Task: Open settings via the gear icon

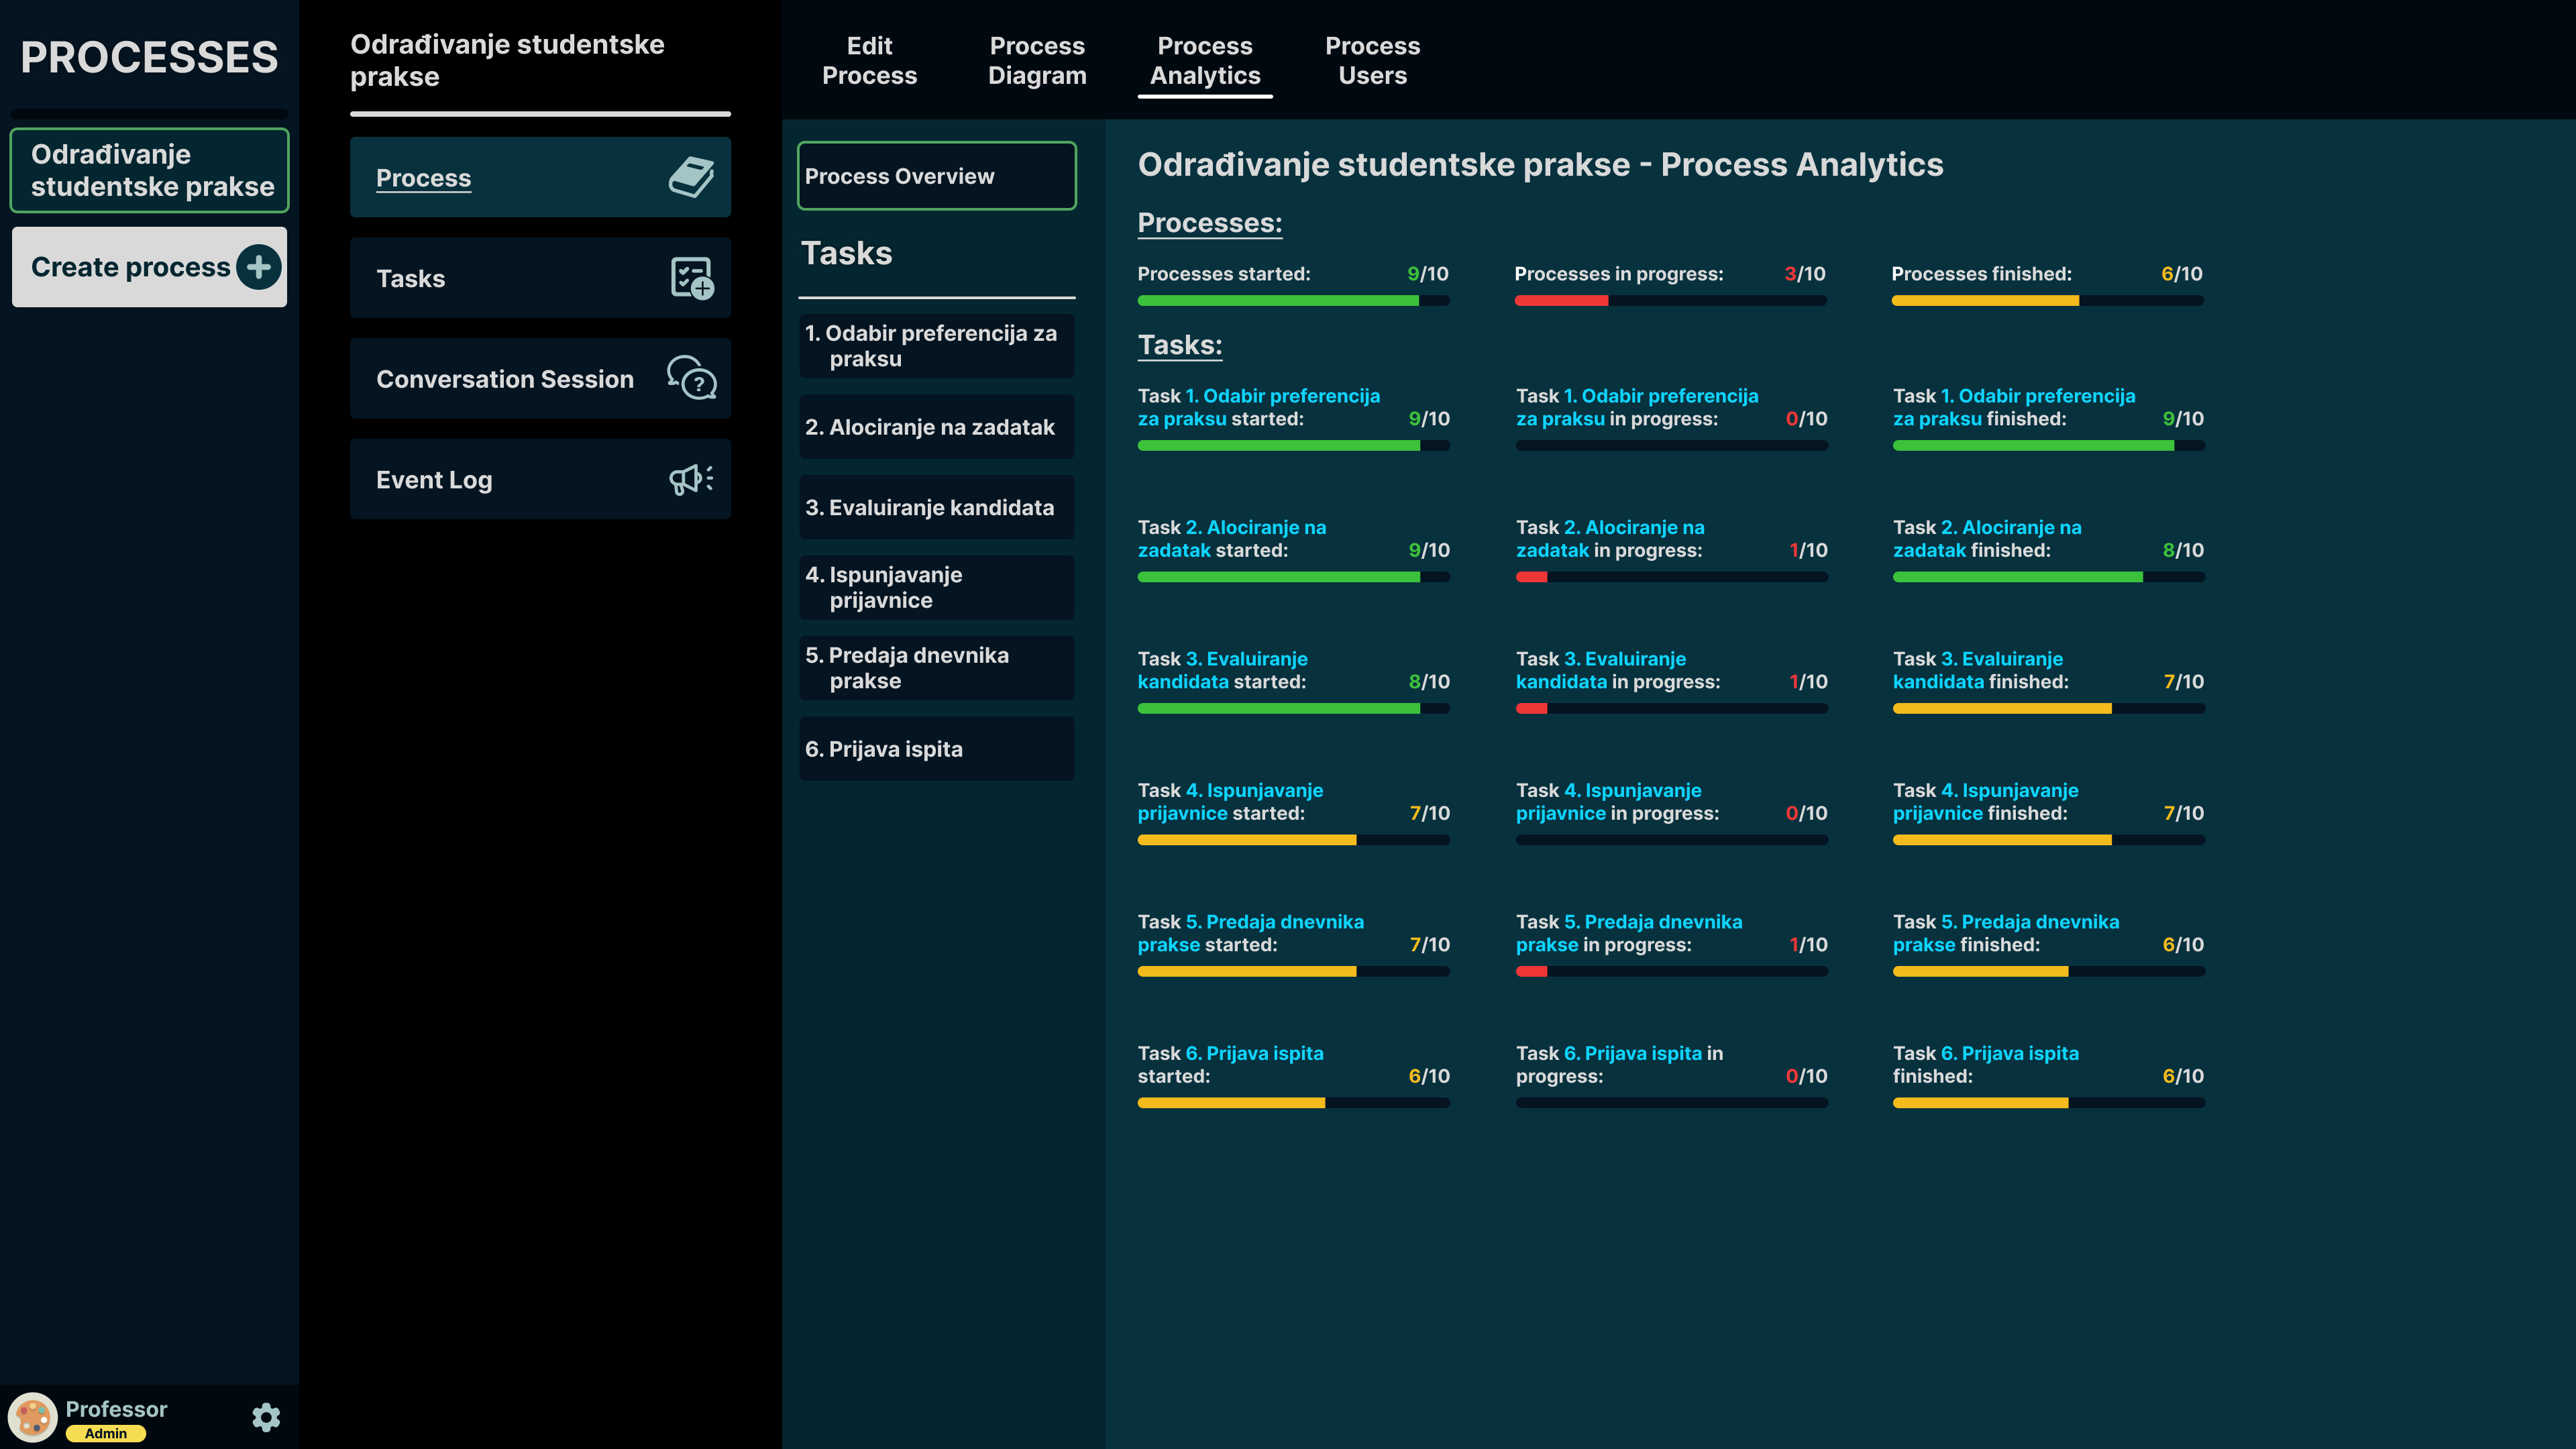Action: click(266, 1416)
